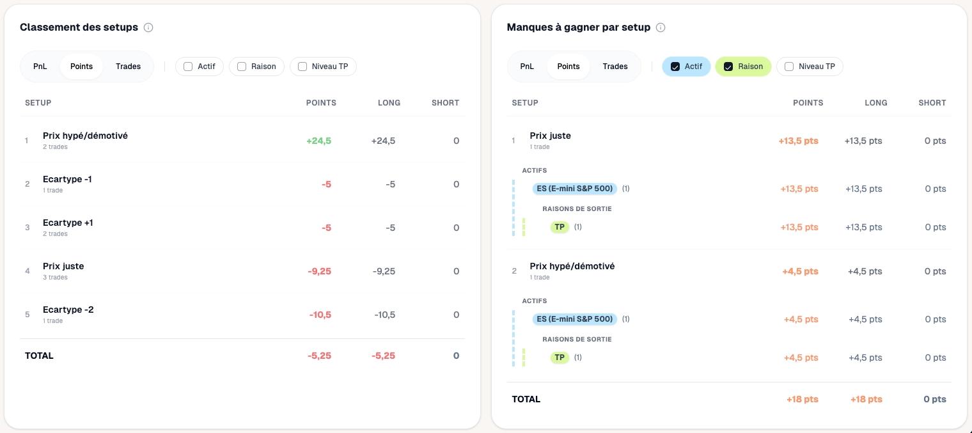
Task: Click the TP badge under Prix juste
Action: click(560, 226)
